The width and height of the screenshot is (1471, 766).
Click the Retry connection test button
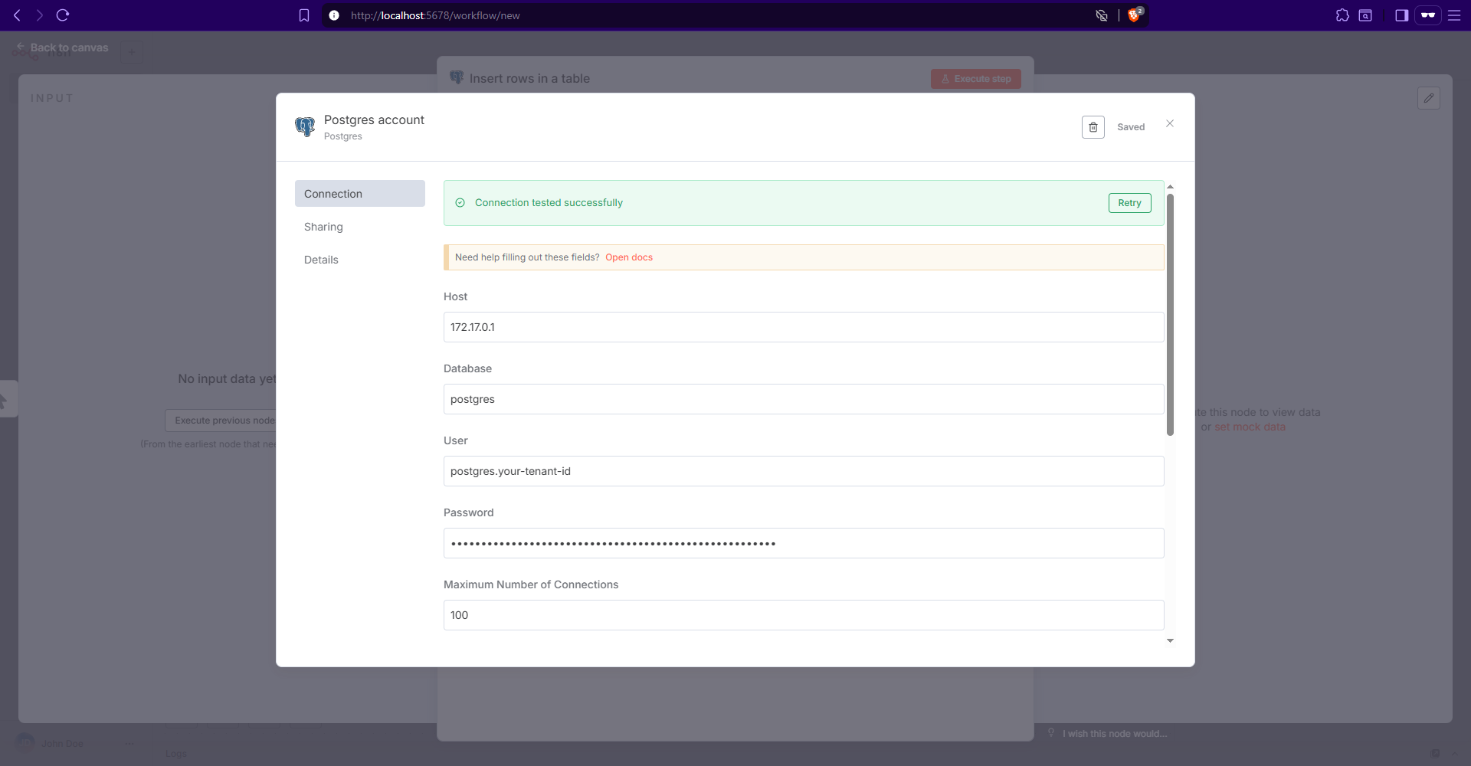click(1129, 203)
